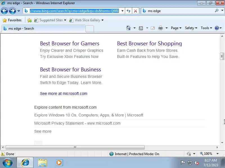The image size is (225, 168).
Task: Click the Show desktop button on taskbar
Action: click(x=223, y=163)
